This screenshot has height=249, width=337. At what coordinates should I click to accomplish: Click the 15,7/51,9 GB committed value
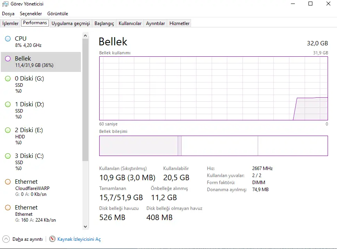point(121,197)
